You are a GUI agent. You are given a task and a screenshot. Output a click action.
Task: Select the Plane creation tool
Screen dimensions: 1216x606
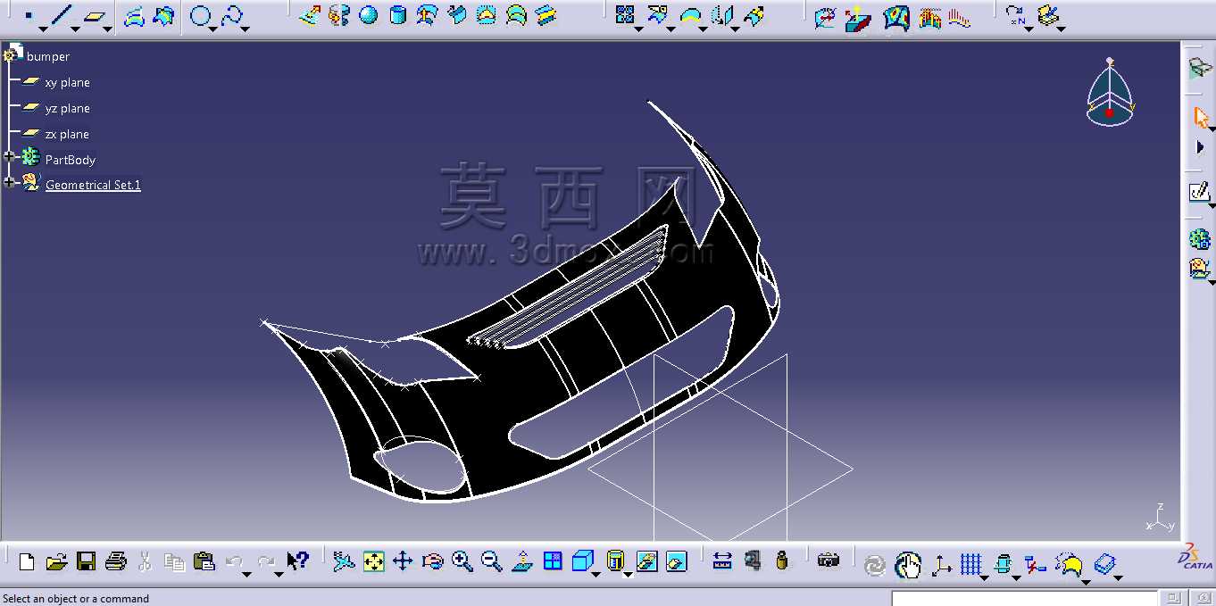pyautogui.click(x=94, y=16)
